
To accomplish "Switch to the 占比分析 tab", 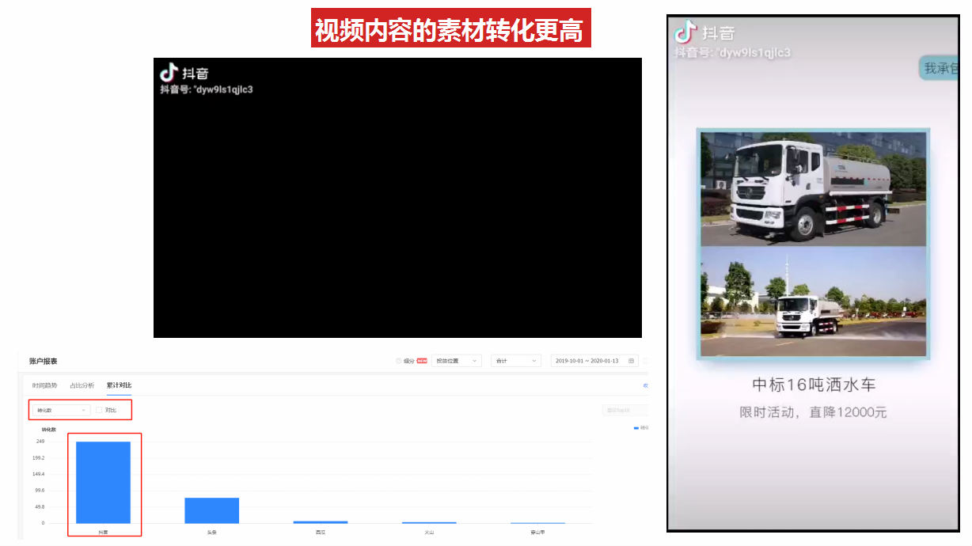I will pyautogui.click(x=82, y=385).
